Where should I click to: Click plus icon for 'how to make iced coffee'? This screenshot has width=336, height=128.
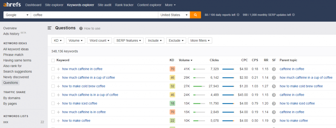pos(58,103)
